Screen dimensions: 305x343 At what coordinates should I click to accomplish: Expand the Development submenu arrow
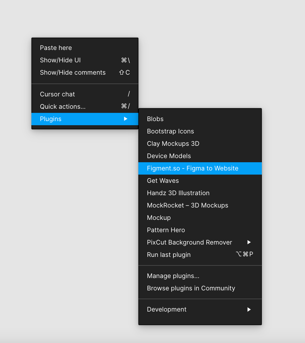click(x=249, y=309)
